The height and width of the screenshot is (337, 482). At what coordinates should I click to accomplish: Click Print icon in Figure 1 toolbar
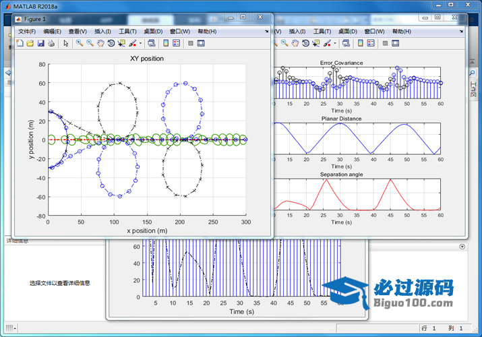[51, 43]
